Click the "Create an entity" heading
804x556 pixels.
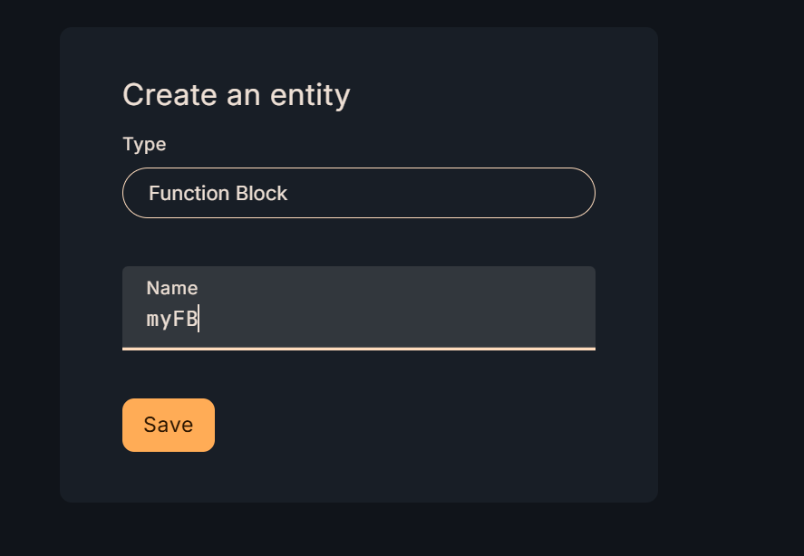(237, 95)
